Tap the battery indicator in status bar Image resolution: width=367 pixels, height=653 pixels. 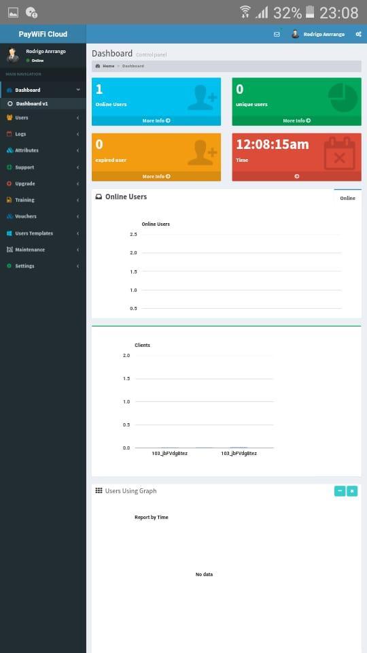(310, 12)
